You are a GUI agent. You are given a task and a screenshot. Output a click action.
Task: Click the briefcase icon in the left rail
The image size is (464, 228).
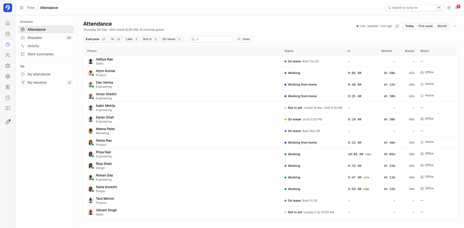(x=8, y=66)
